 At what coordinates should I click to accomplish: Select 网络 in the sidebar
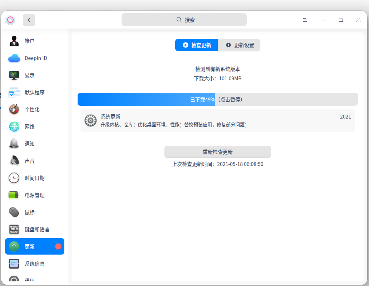coord(30,127)
